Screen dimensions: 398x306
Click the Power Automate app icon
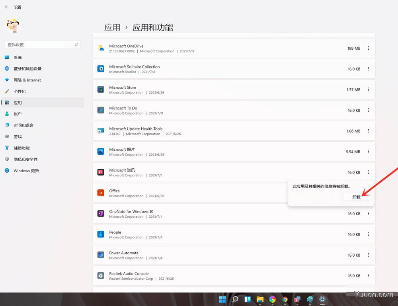click(101, 255)
